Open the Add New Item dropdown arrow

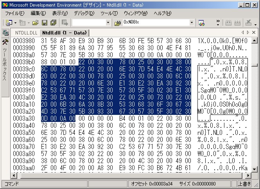[29, 23]
